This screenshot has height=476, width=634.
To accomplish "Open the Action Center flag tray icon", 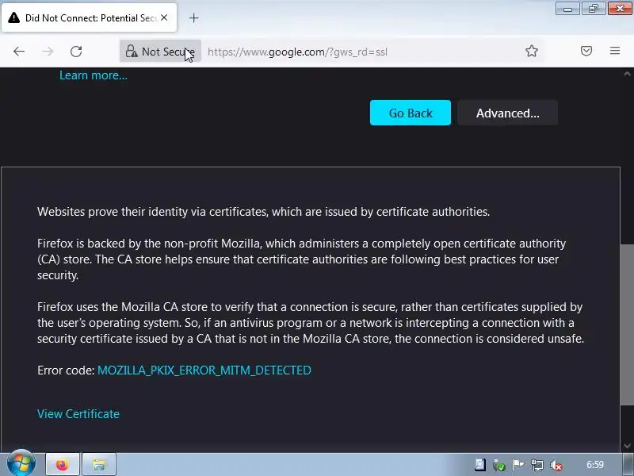I will coord(518,465).
